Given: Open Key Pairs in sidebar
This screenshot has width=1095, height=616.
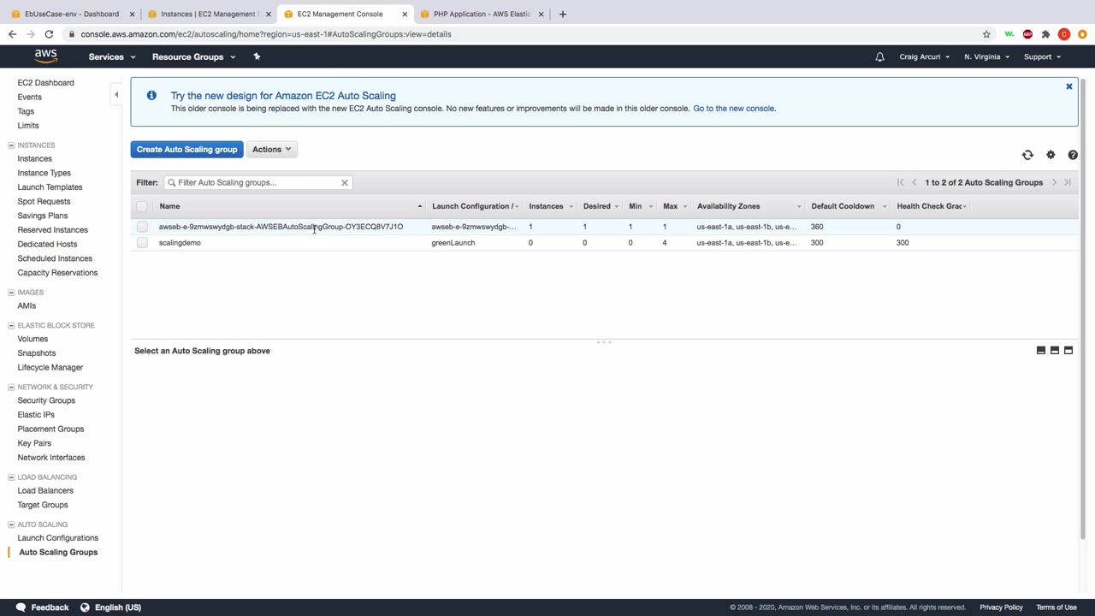Looking at the screenshot, I should 34,443.
